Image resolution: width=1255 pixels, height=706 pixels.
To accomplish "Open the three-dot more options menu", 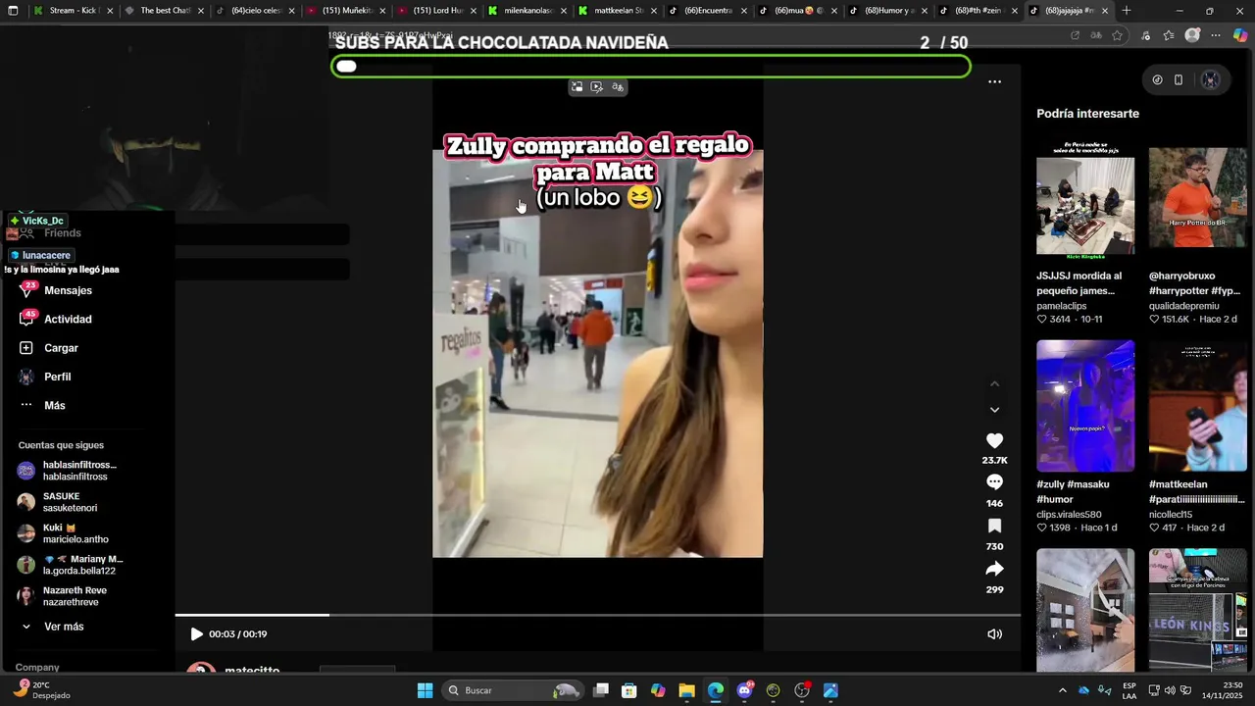I will pos(994,82).
